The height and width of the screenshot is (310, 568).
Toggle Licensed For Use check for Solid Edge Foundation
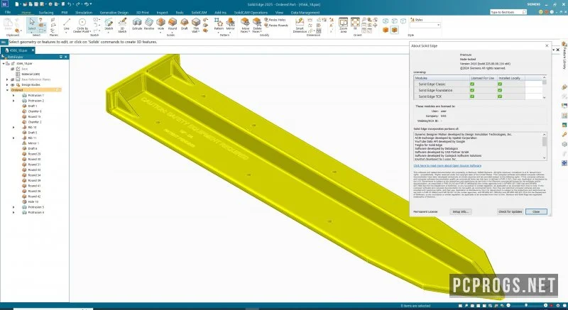tap(472, 90)
